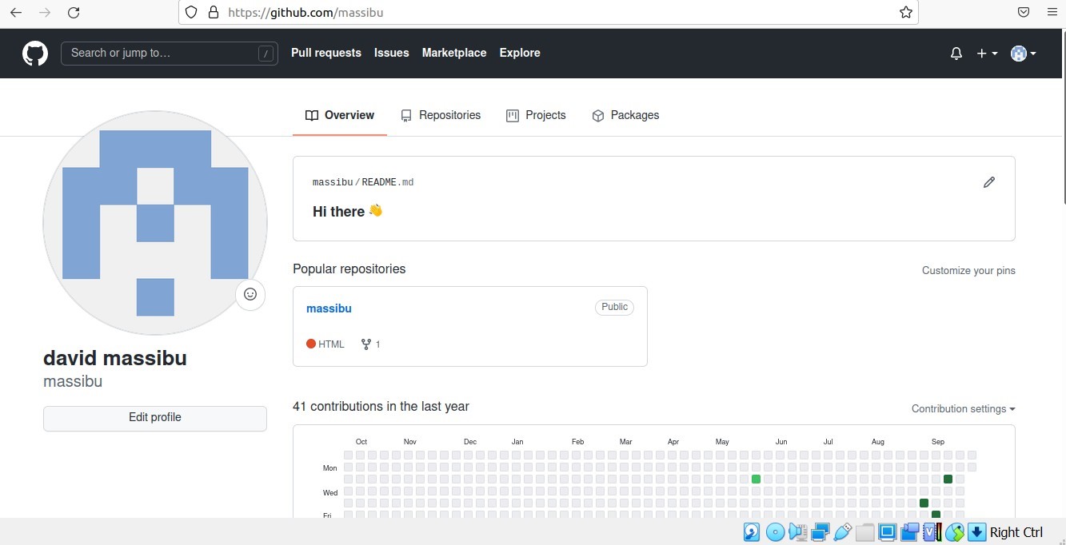Viewport: 1066px width, 545px height.
Task: Click the massibu link in README path
Action: [x=333, y=182]
